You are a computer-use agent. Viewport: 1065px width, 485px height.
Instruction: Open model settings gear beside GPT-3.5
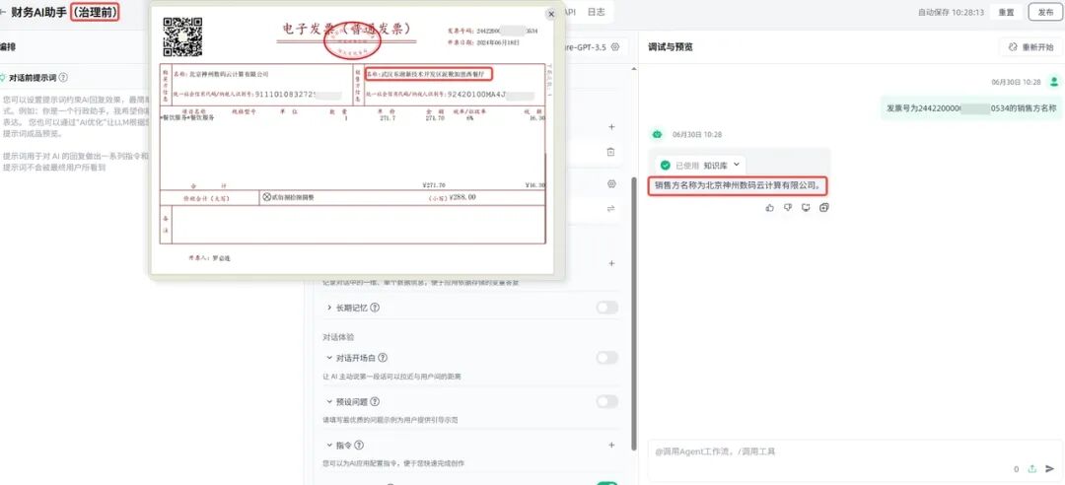tap(615, 47)
